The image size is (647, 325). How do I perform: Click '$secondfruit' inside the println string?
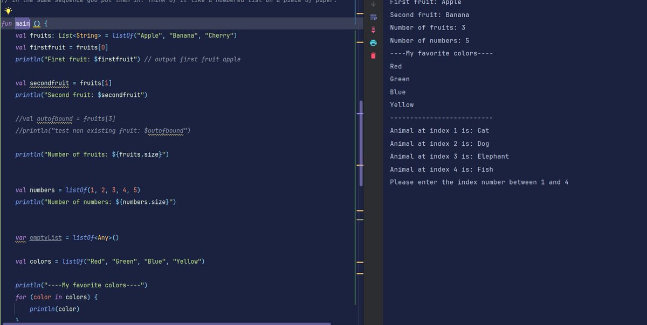(x=120, y=95)
